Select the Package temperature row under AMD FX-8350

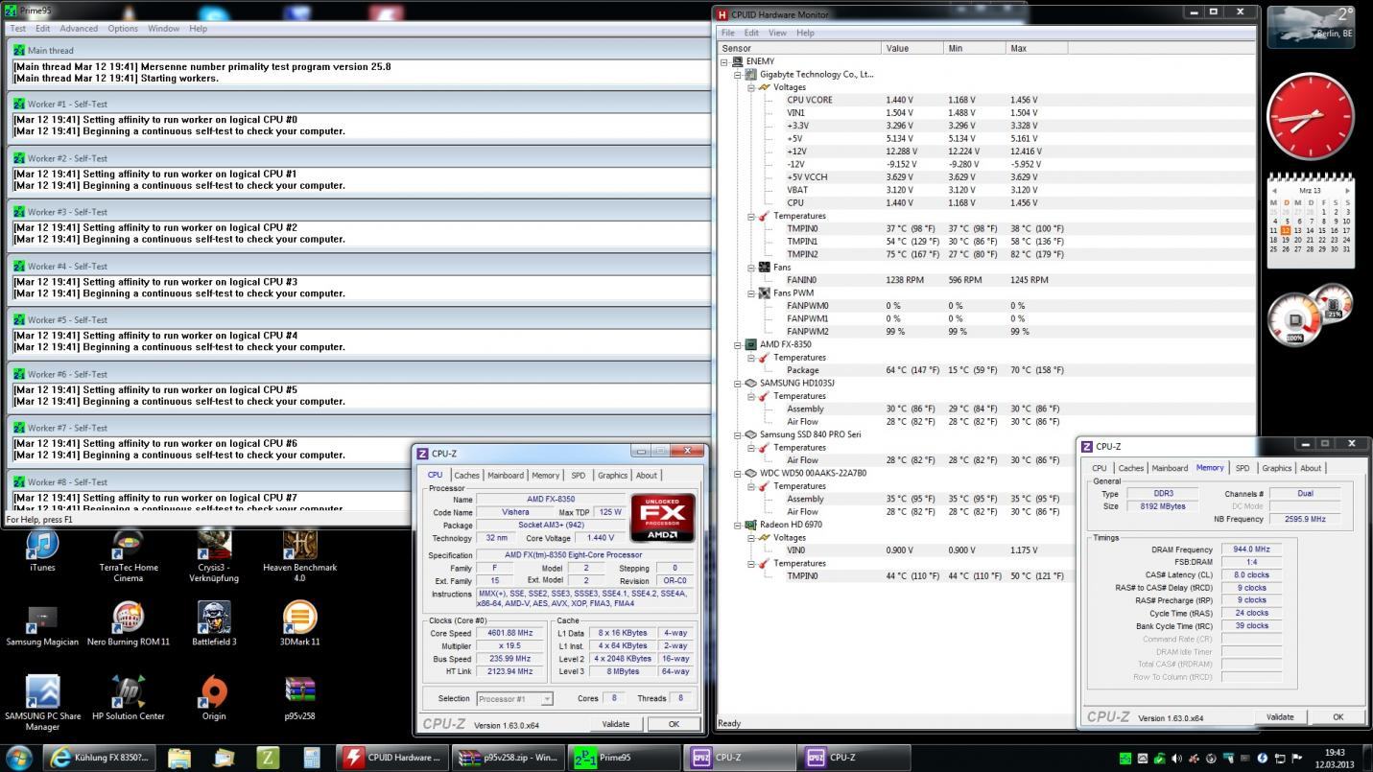985,370
